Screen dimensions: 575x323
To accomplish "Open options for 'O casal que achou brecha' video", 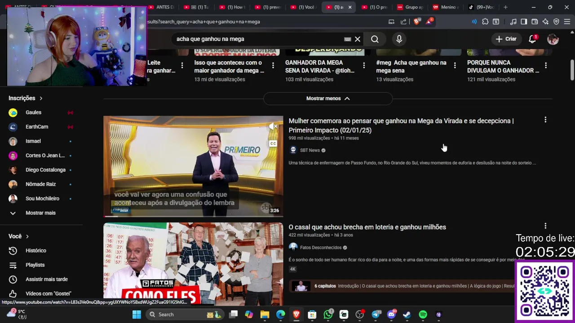I will pos(545,226).
